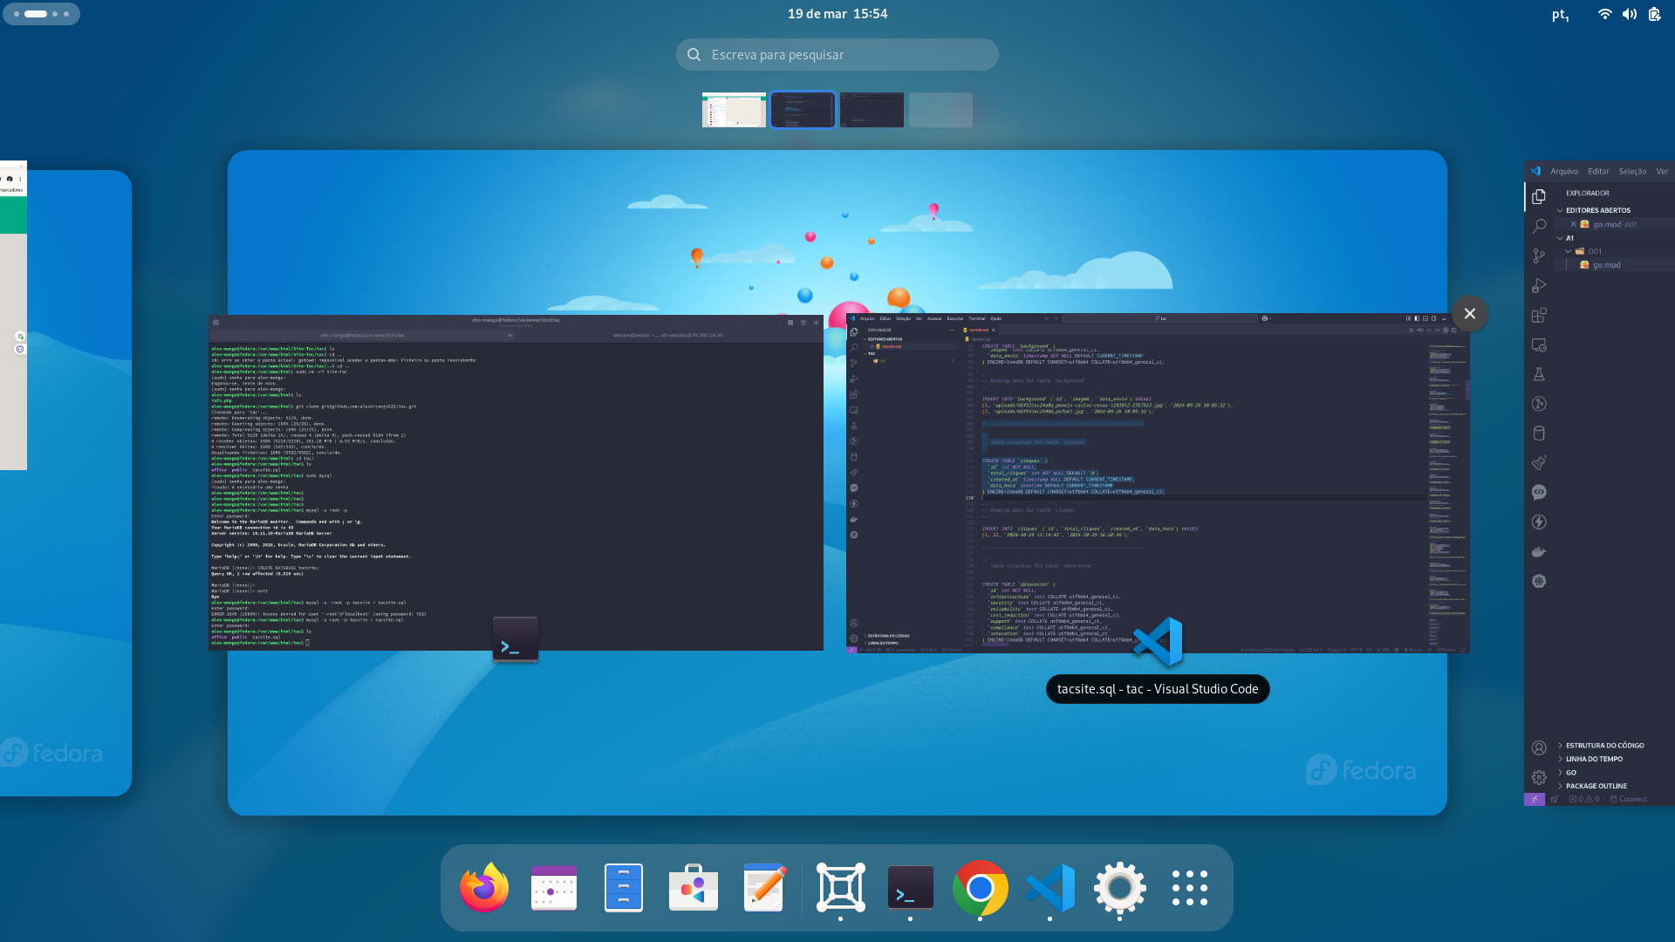Viewport: 1675px width, 942px height.
Task: Open Run and Debug in side VS Code window
Action: (x=1539, y=285)
